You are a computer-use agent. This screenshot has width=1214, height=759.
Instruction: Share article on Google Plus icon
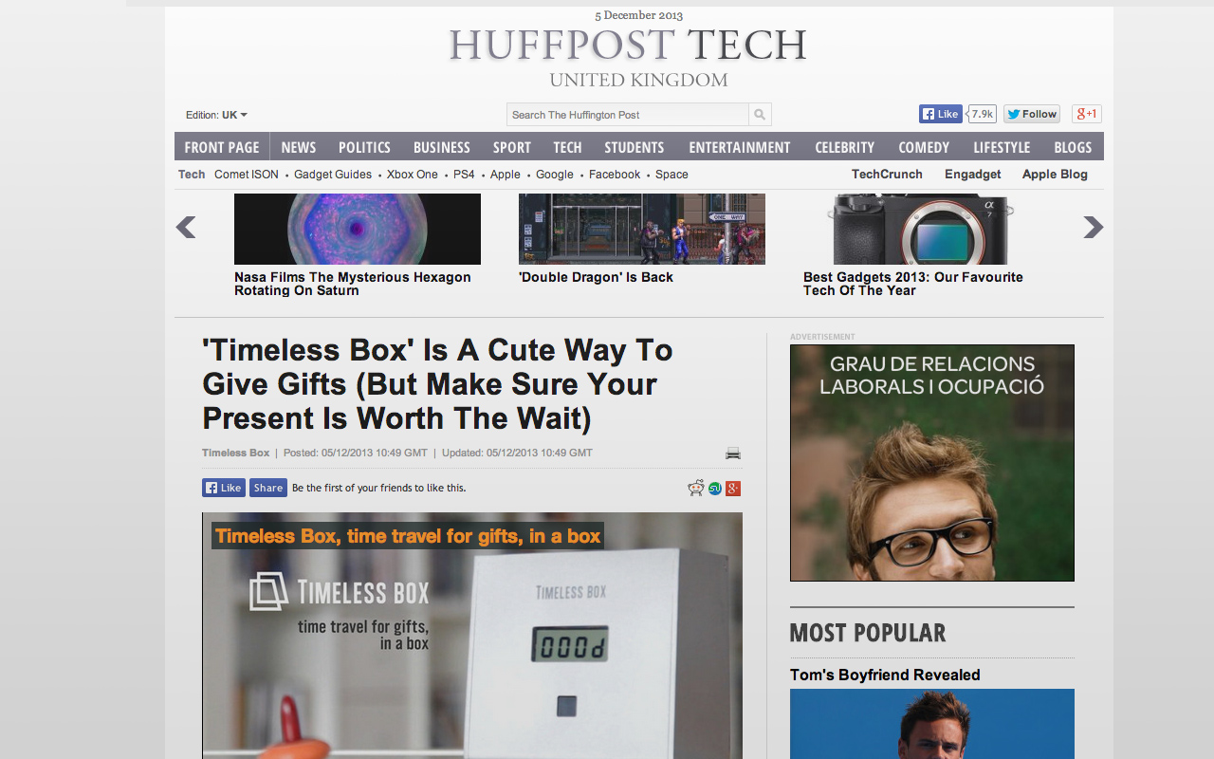point(732,488)
